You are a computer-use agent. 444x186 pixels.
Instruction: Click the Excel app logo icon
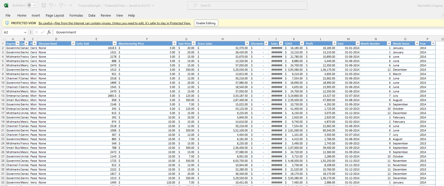[6, 5]
